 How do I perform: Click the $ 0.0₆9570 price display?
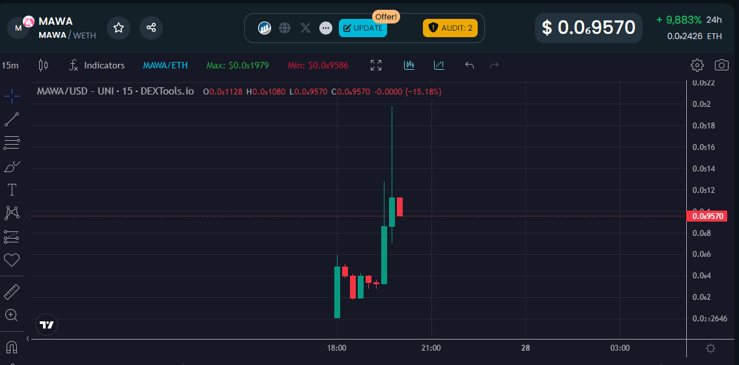[x=588, y=28]
